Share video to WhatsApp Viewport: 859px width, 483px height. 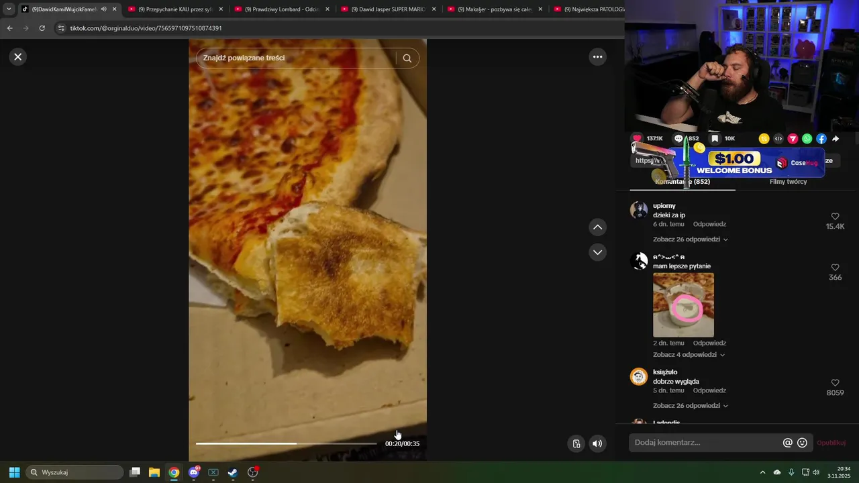807,139
